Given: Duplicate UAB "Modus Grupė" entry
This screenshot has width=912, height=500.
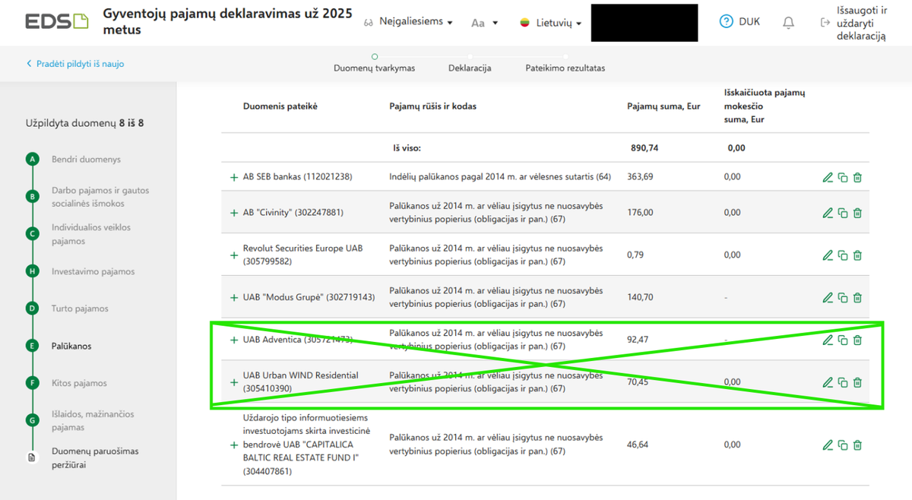Looking at the screenshot, I should pos(843,298).
